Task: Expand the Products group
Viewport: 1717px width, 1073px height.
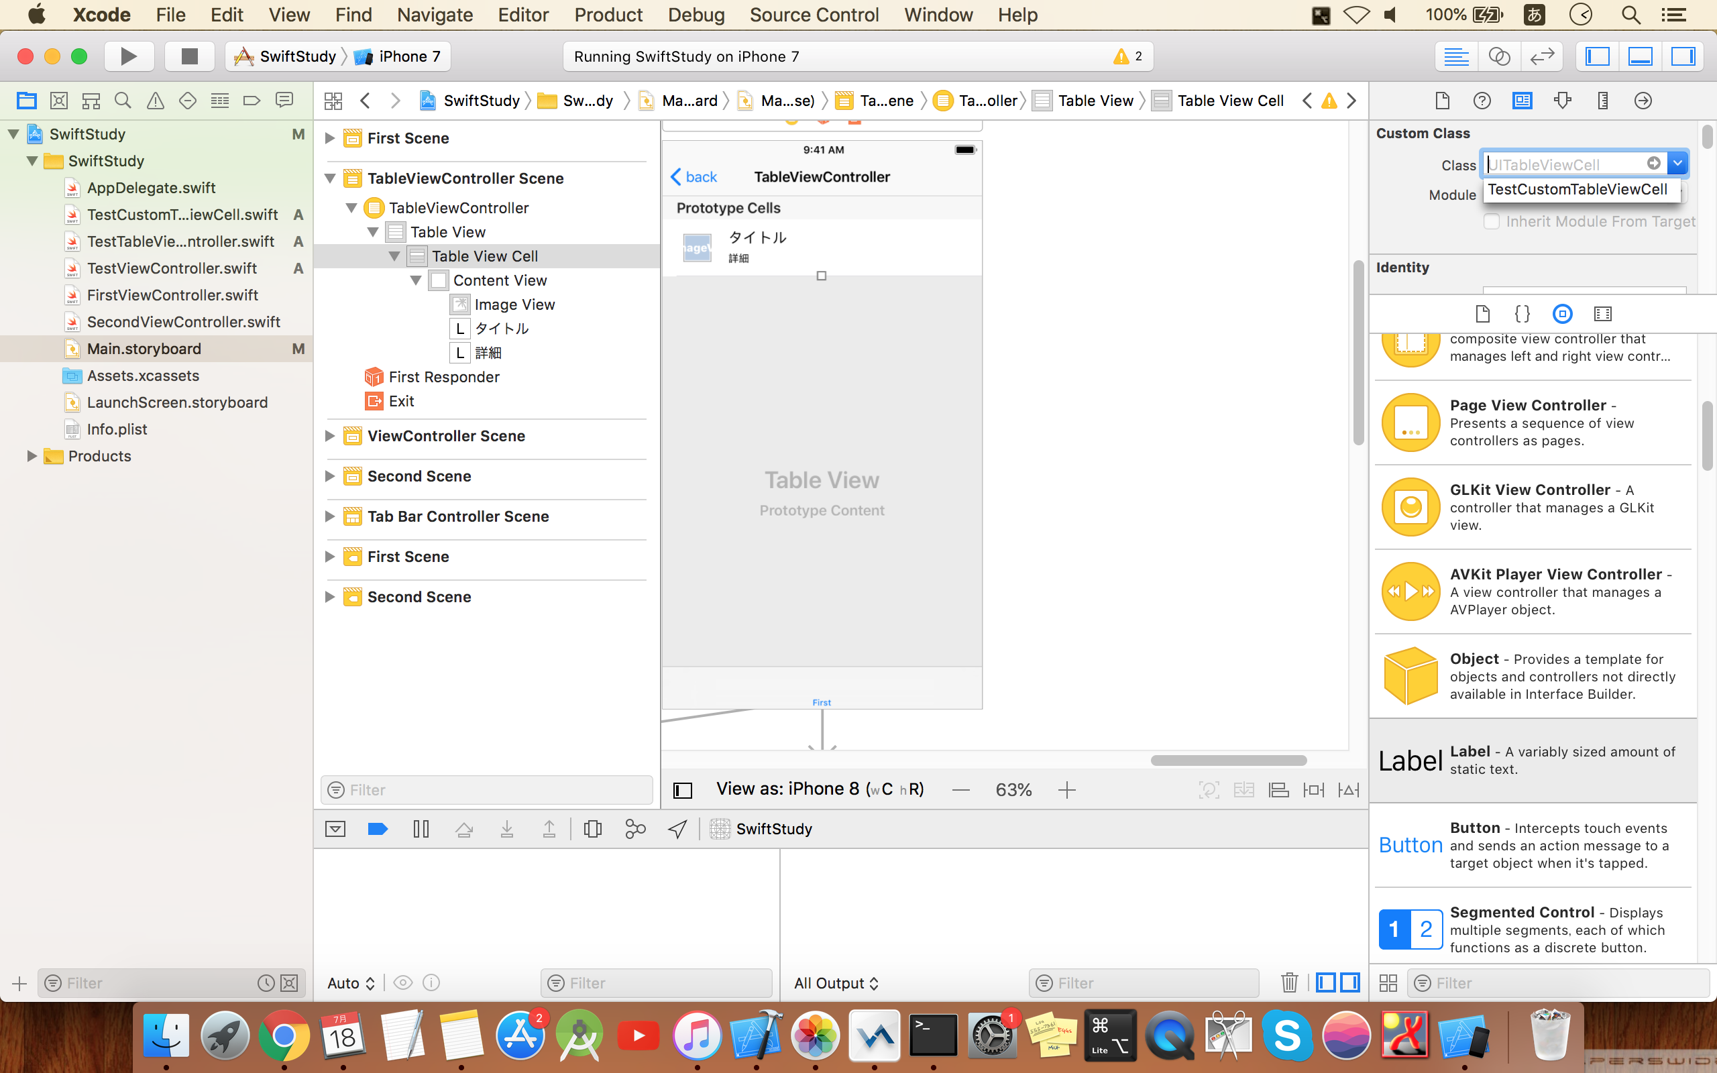Action: [32, 455]
